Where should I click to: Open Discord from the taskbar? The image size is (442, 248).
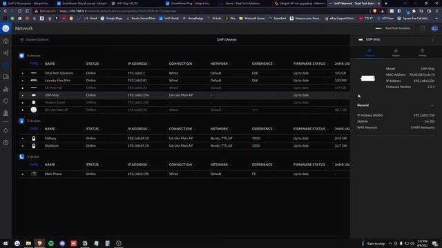click(62, 243)
